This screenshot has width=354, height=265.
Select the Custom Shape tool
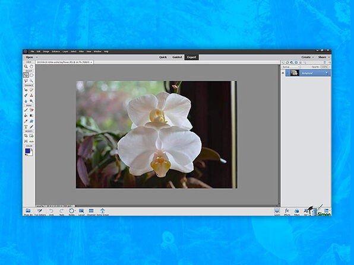(31, 121)
